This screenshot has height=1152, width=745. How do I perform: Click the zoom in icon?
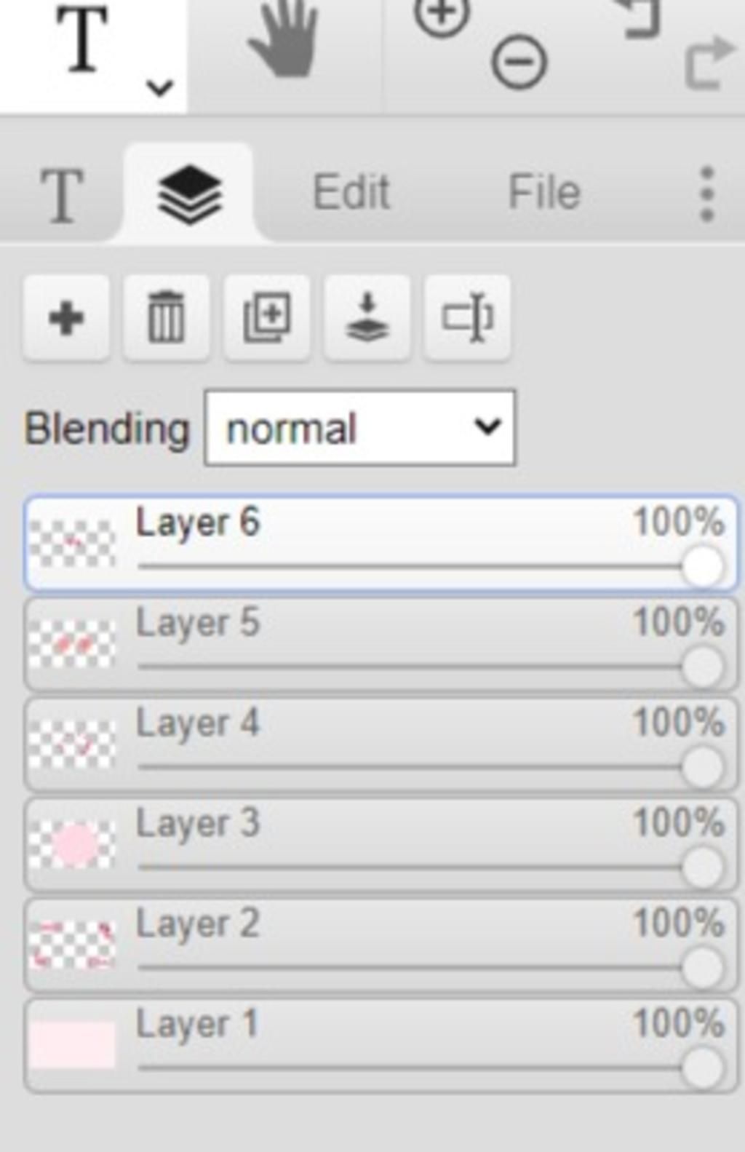pyautogui.click(x=441, y=16)
